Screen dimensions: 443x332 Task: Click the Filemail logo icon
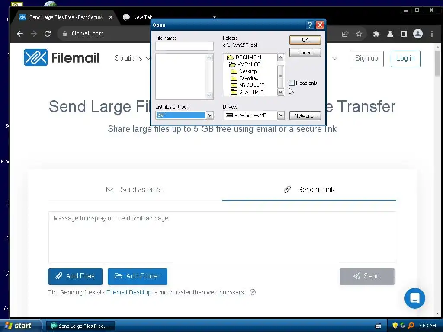35,57
